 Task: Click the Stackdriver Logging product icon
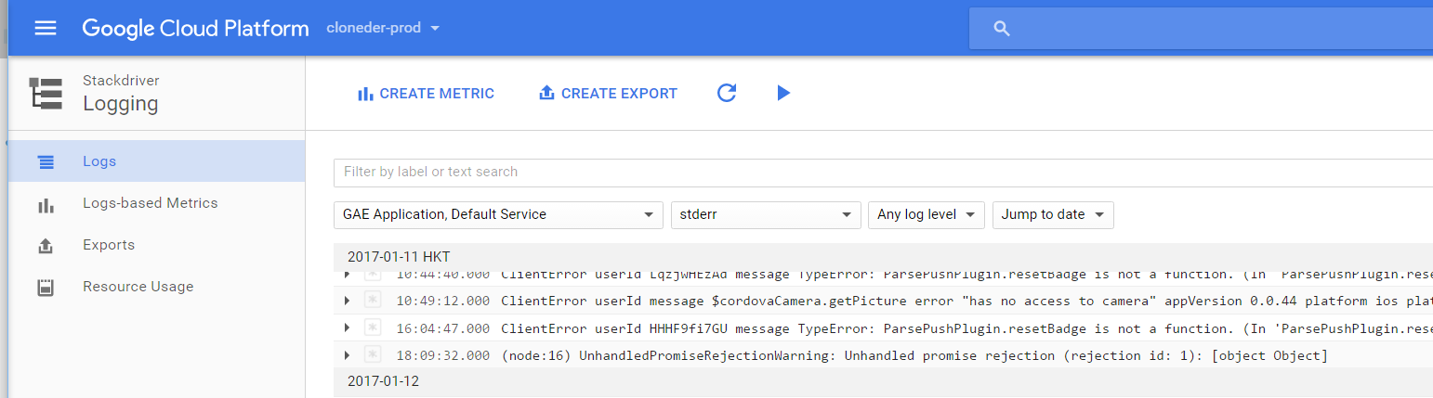[x=46, y=93]
